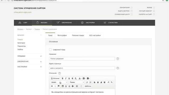The width and height of the screenshot is (169, 95).
Task: Switch to the Похожие товары tab
Action: tap(78, 35)
